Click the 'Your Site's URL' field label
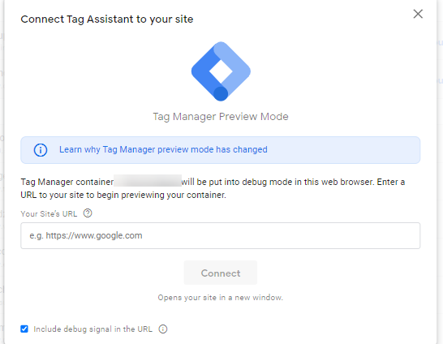Screen dimensions: 443x344 point(49,214)
